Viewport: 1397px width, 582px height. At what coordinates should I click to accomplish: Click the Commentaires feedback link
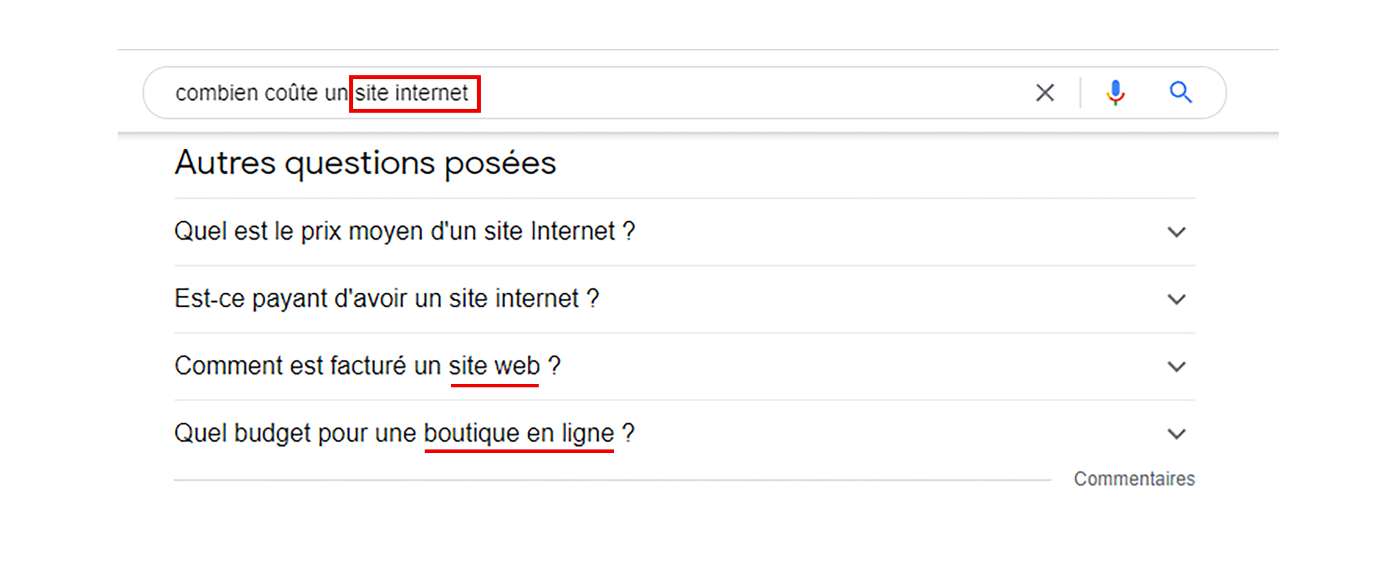1134,479
